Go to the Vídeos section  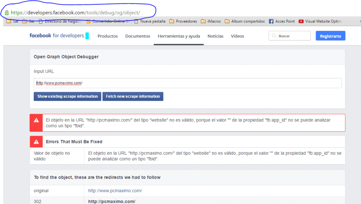pos(237,36)
